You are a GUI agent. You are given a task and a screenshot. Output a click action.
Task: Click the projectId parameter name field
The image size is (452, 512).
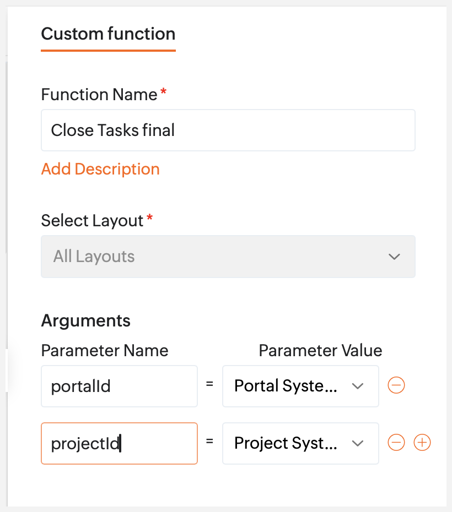click(119, 443)
